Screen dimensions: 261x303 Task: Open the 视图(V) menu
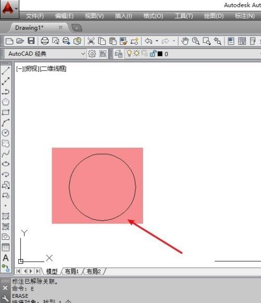pyautogui.click(x=94, y=16)
